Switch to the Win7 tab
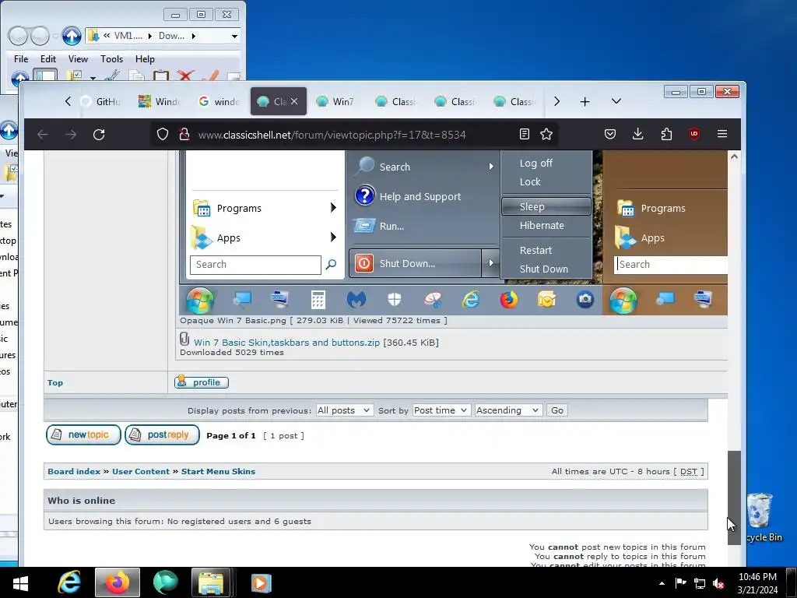Screen dimensions: 797x598 click(338, 102)
